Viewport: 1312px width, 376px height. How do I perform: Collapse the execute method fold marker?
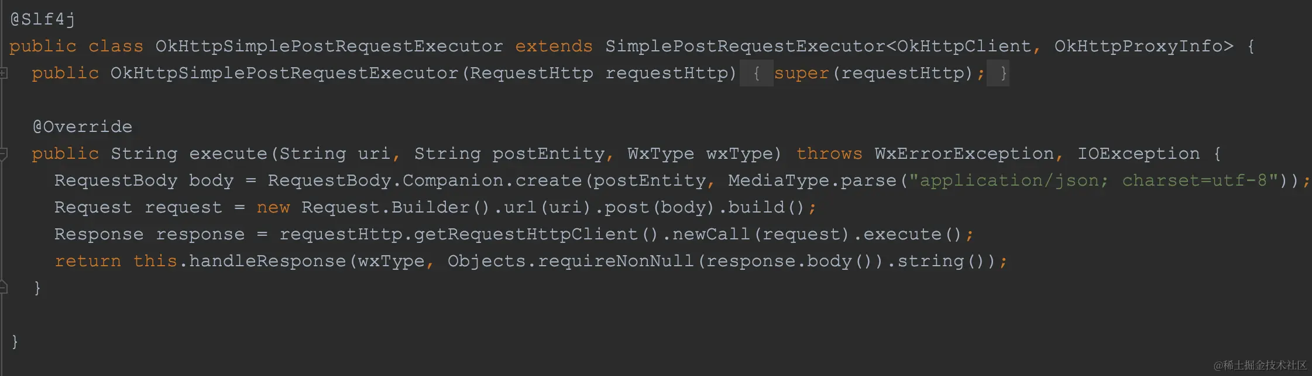4,154
